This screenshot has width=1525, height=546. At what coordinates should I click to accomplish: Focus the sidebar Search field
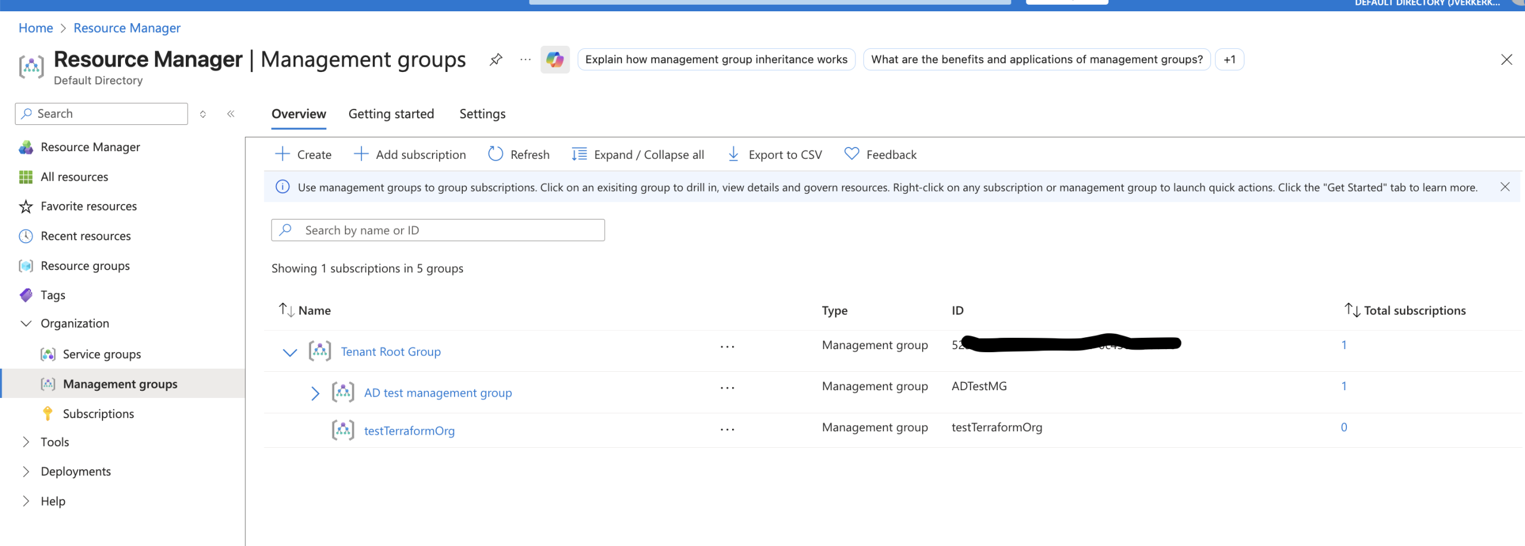click(101, 114)
